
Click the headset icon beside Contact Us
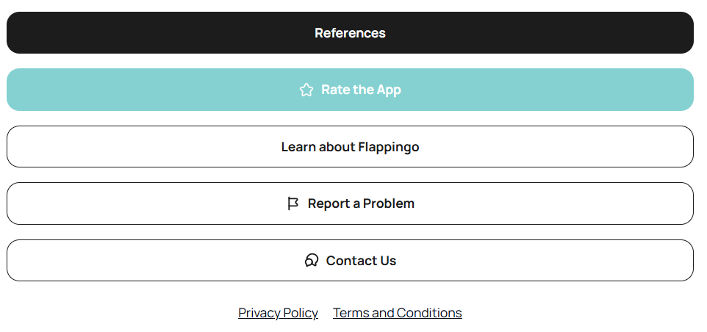pos(312,261)
